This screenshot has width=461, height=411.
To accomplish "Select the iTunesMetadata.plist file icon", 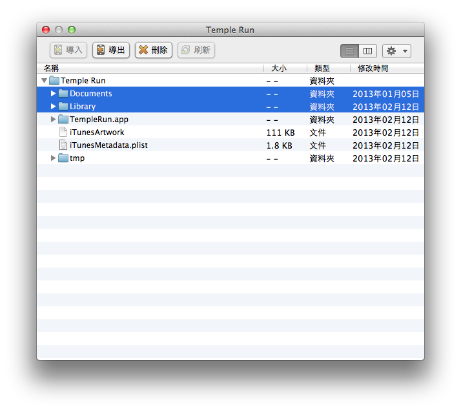I will click(63, 145).
